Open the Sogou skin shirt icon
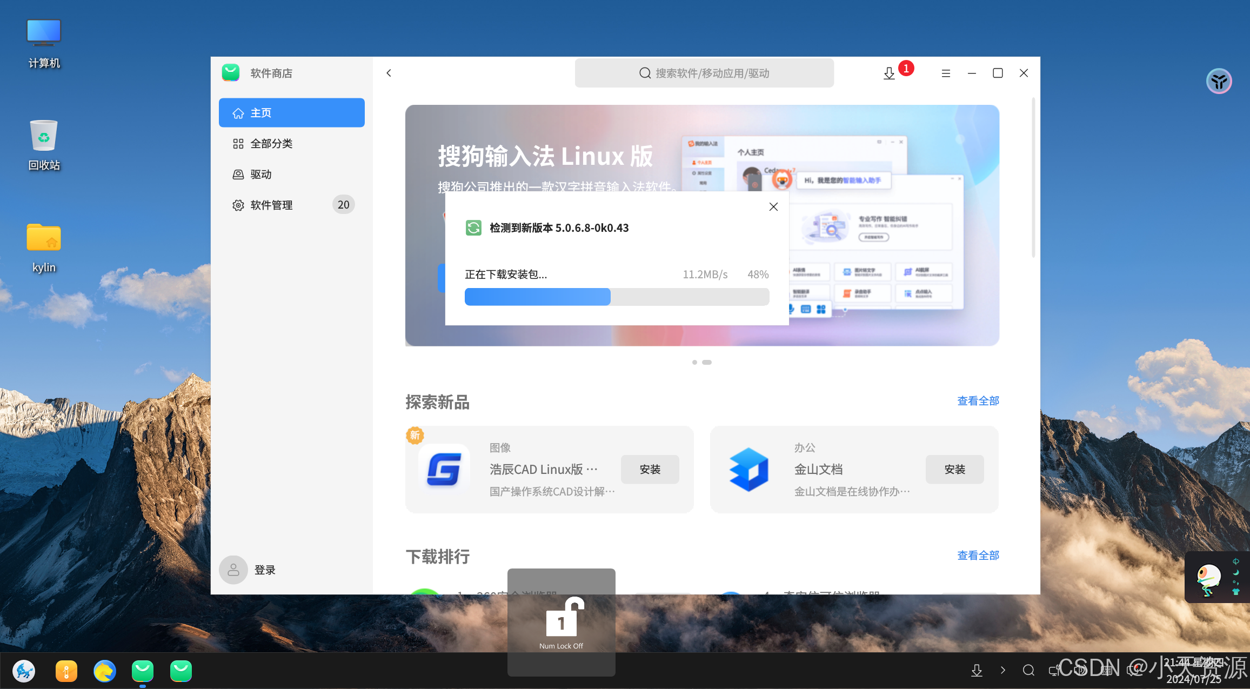Viewport: 1250px width, 689px height. point(1236,592)
